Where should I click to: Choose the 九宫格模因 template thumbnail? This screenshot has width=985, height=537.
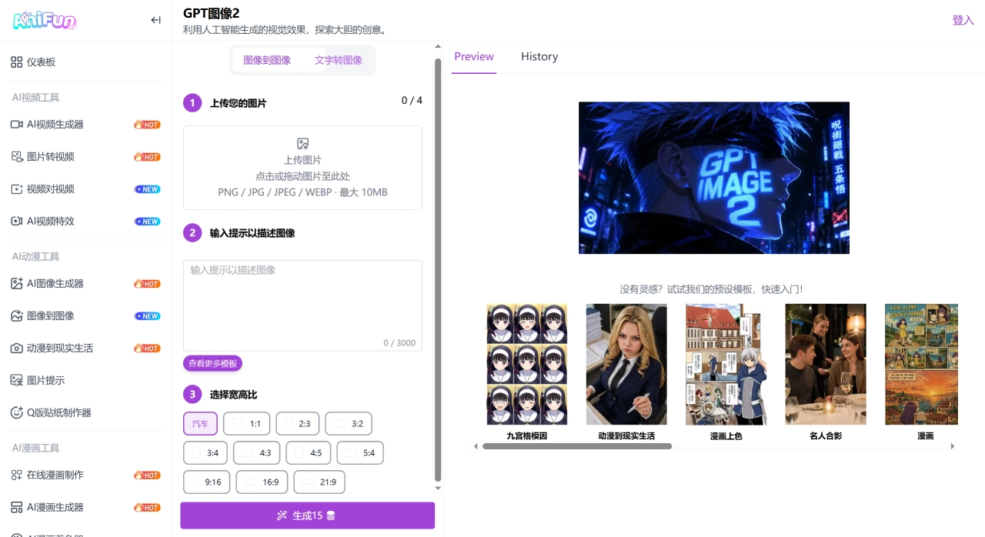(527, 364)
